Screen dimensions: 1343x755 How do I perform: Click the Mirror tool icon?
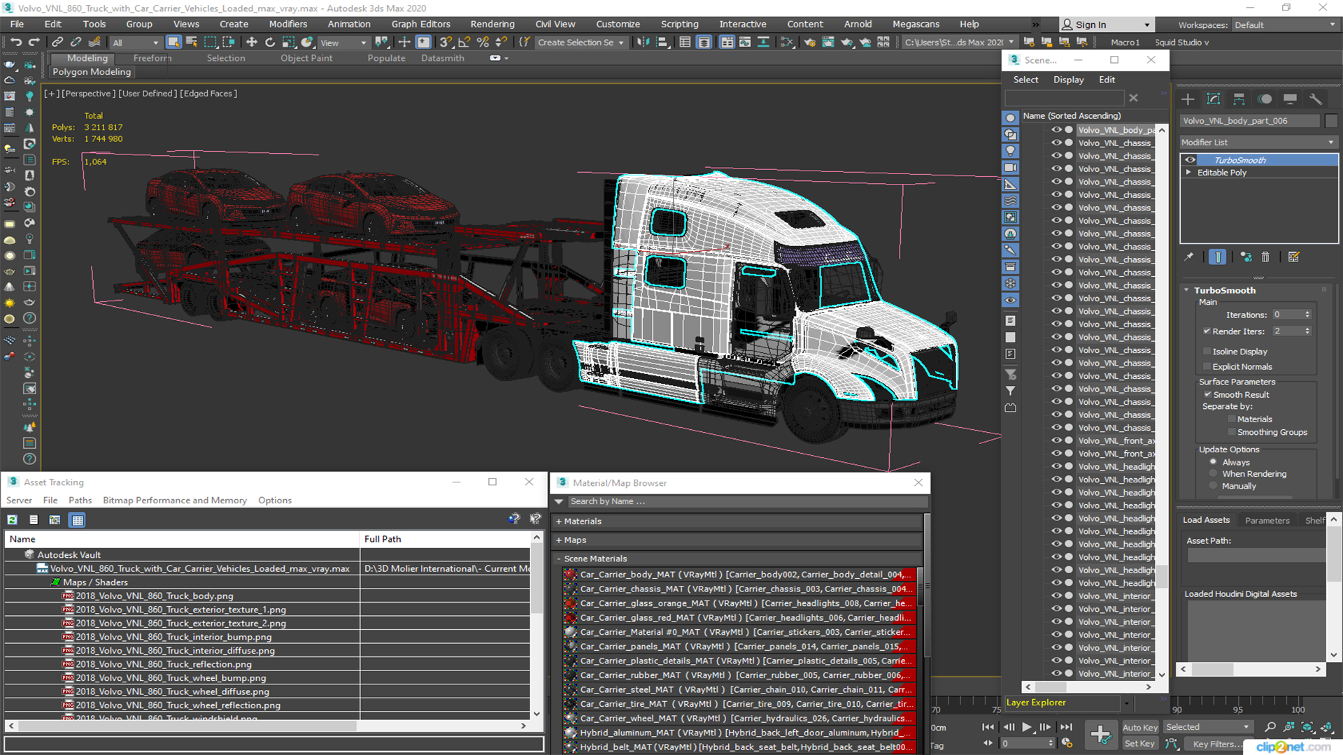[x=642, y=42]
